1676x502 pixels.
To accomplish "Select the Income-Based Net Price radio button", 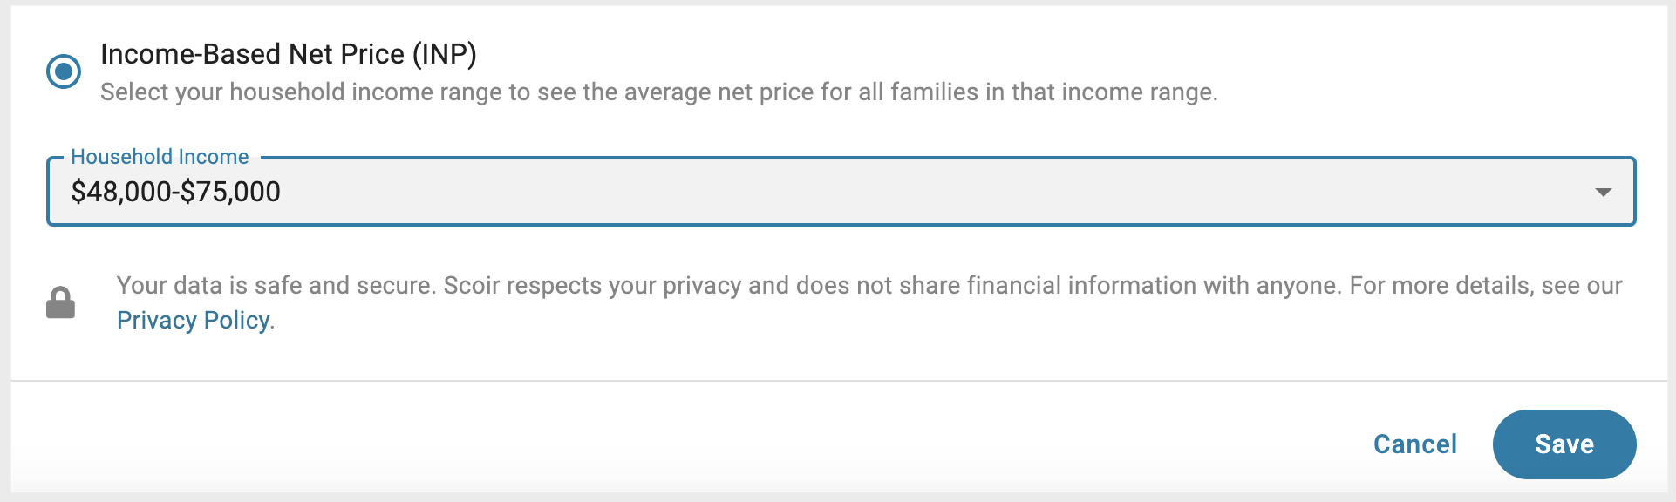I will [64, 71].
